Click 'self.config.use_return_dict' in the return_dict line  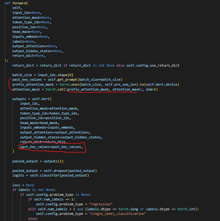(x=153, y=66)
